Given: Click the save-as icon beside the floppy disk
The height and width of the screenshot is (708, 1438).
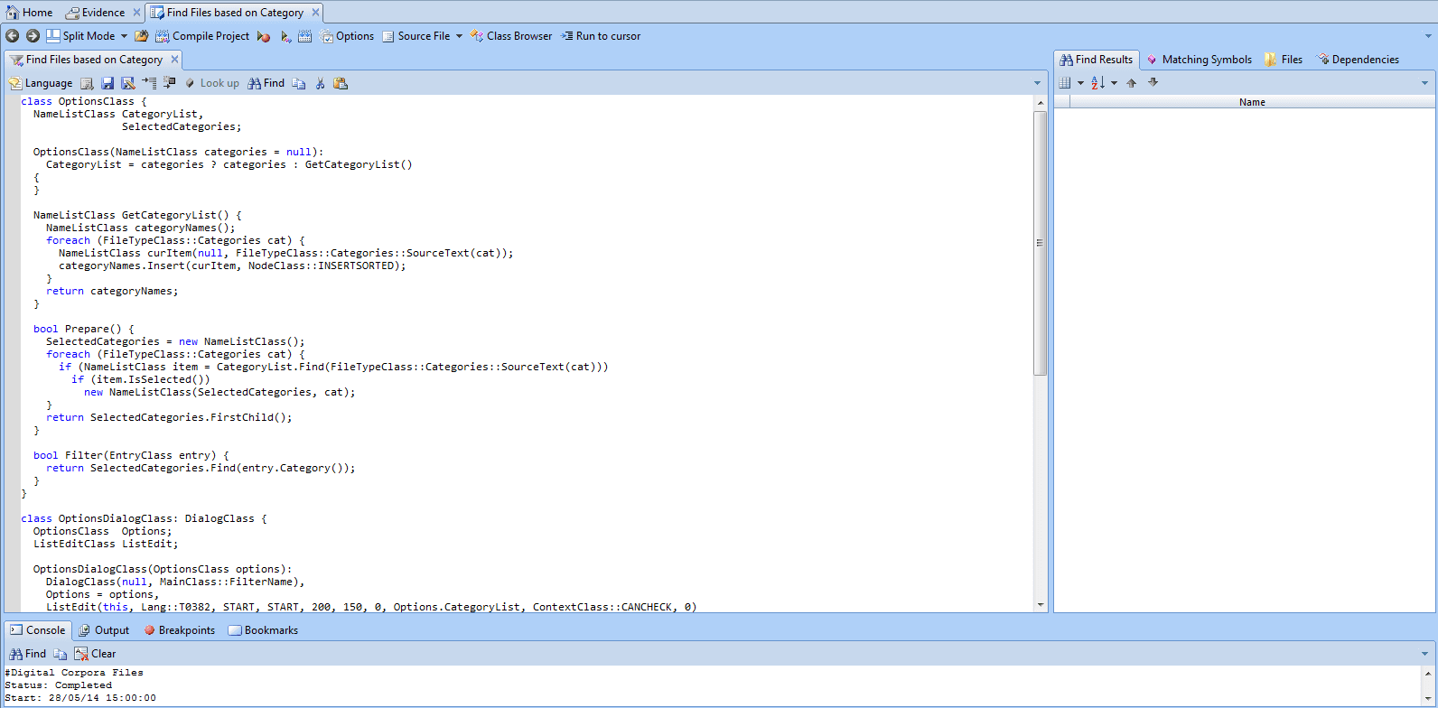Looking at the screenshot, I should (x=128, y=83).
